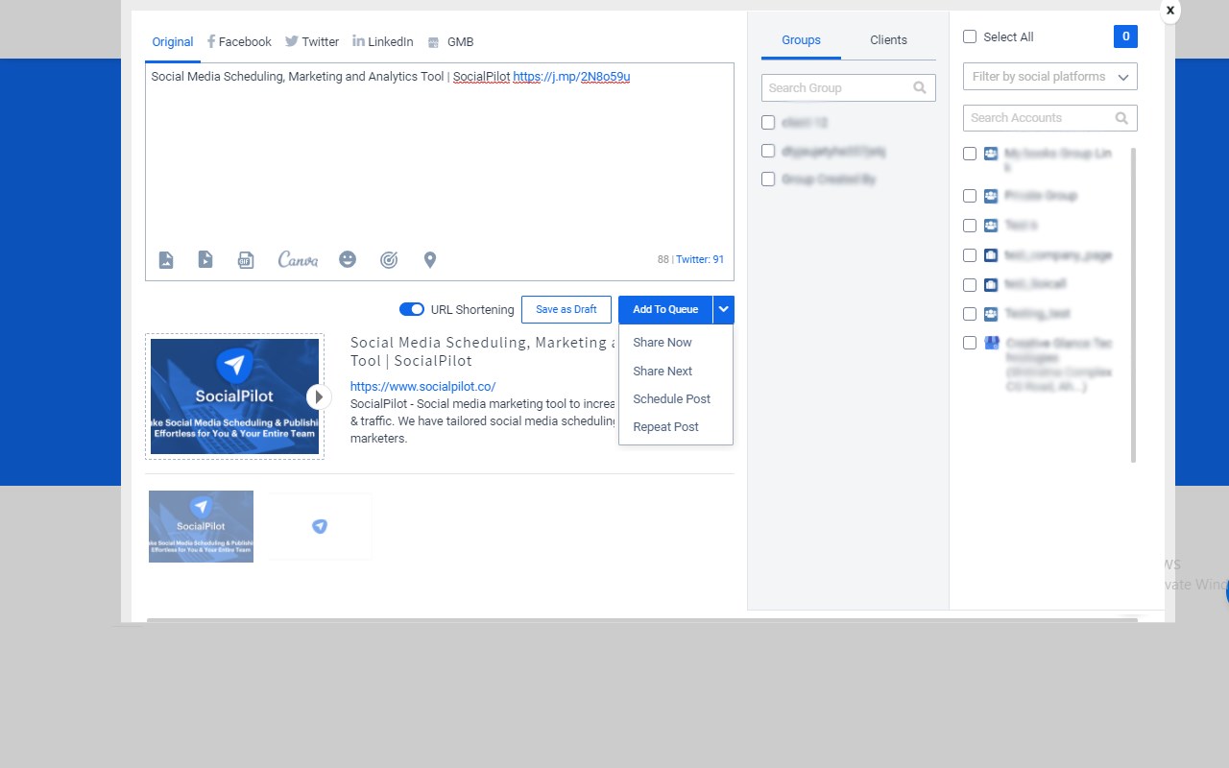The image size is (1229, 768).
Task: Click the image upload icon in composer
Action: (x=166, y=259)
